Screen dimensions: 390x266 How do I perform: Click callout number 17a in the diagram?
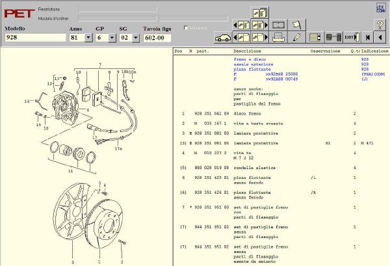(x=118, y=149)
